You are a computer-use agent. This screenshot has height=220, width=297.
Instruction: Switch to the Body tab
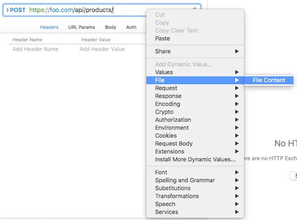[x=110, y=27]
